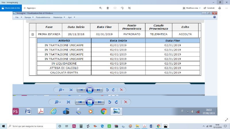The height and width of the screenshot is (129, 230).
Task: Open the three-dots more options menu
Action: click(226, 8)
